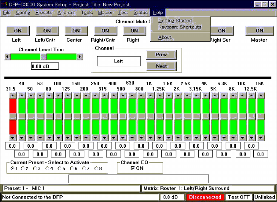
Task: Choose Keyboard Shortcuts from Help menu
Action: [180, 27]
